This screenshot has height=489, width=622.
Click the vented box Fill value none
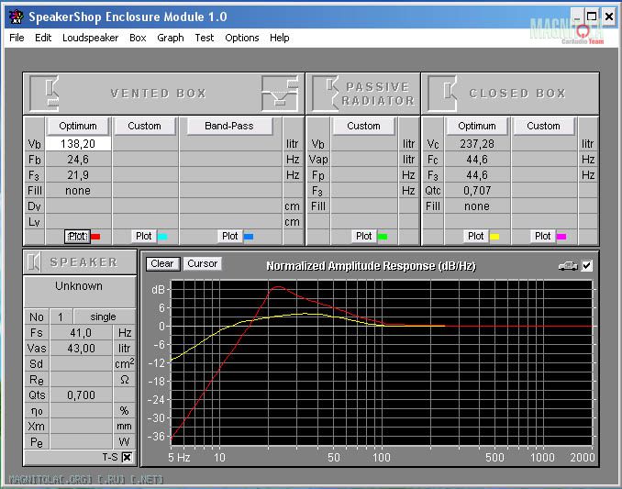[78, 190]
